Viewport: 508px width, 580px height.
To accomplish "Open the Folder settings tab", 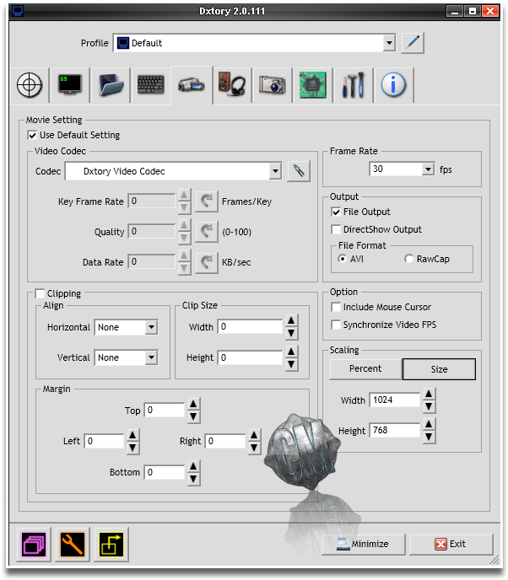I will click(111, 85).
